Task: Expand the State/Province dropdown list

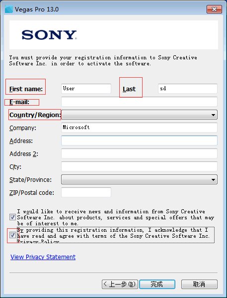Action: coord(139,179)
